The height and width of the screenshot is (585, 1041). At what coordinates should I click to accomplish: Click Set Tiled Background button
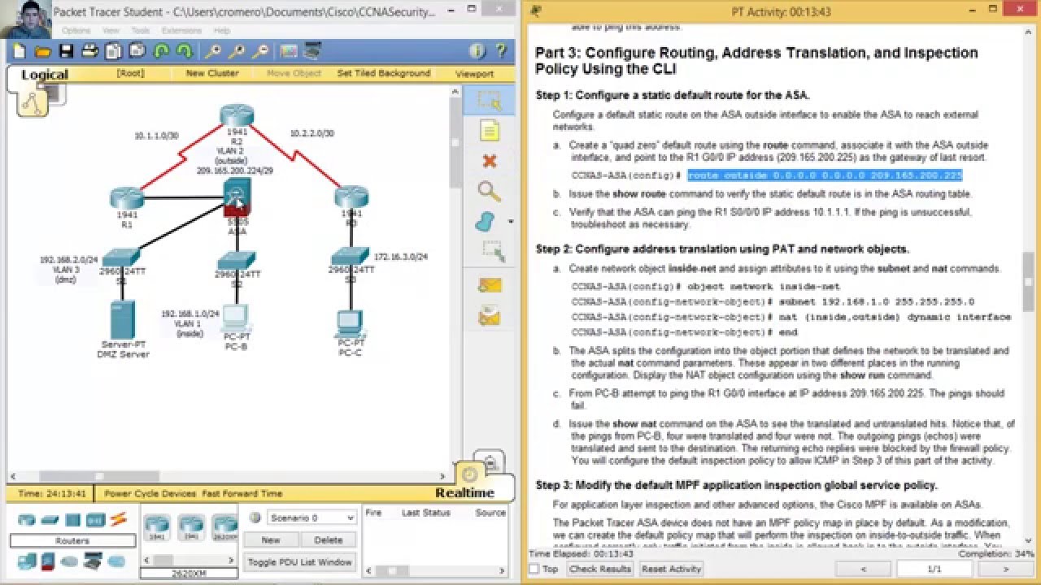point(384,73)
